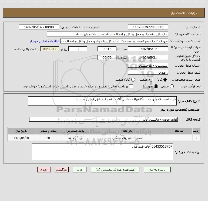Viewport: 208px width, 201px height.
Task: Click the validity time field 09:00
Action: [107, 58]
